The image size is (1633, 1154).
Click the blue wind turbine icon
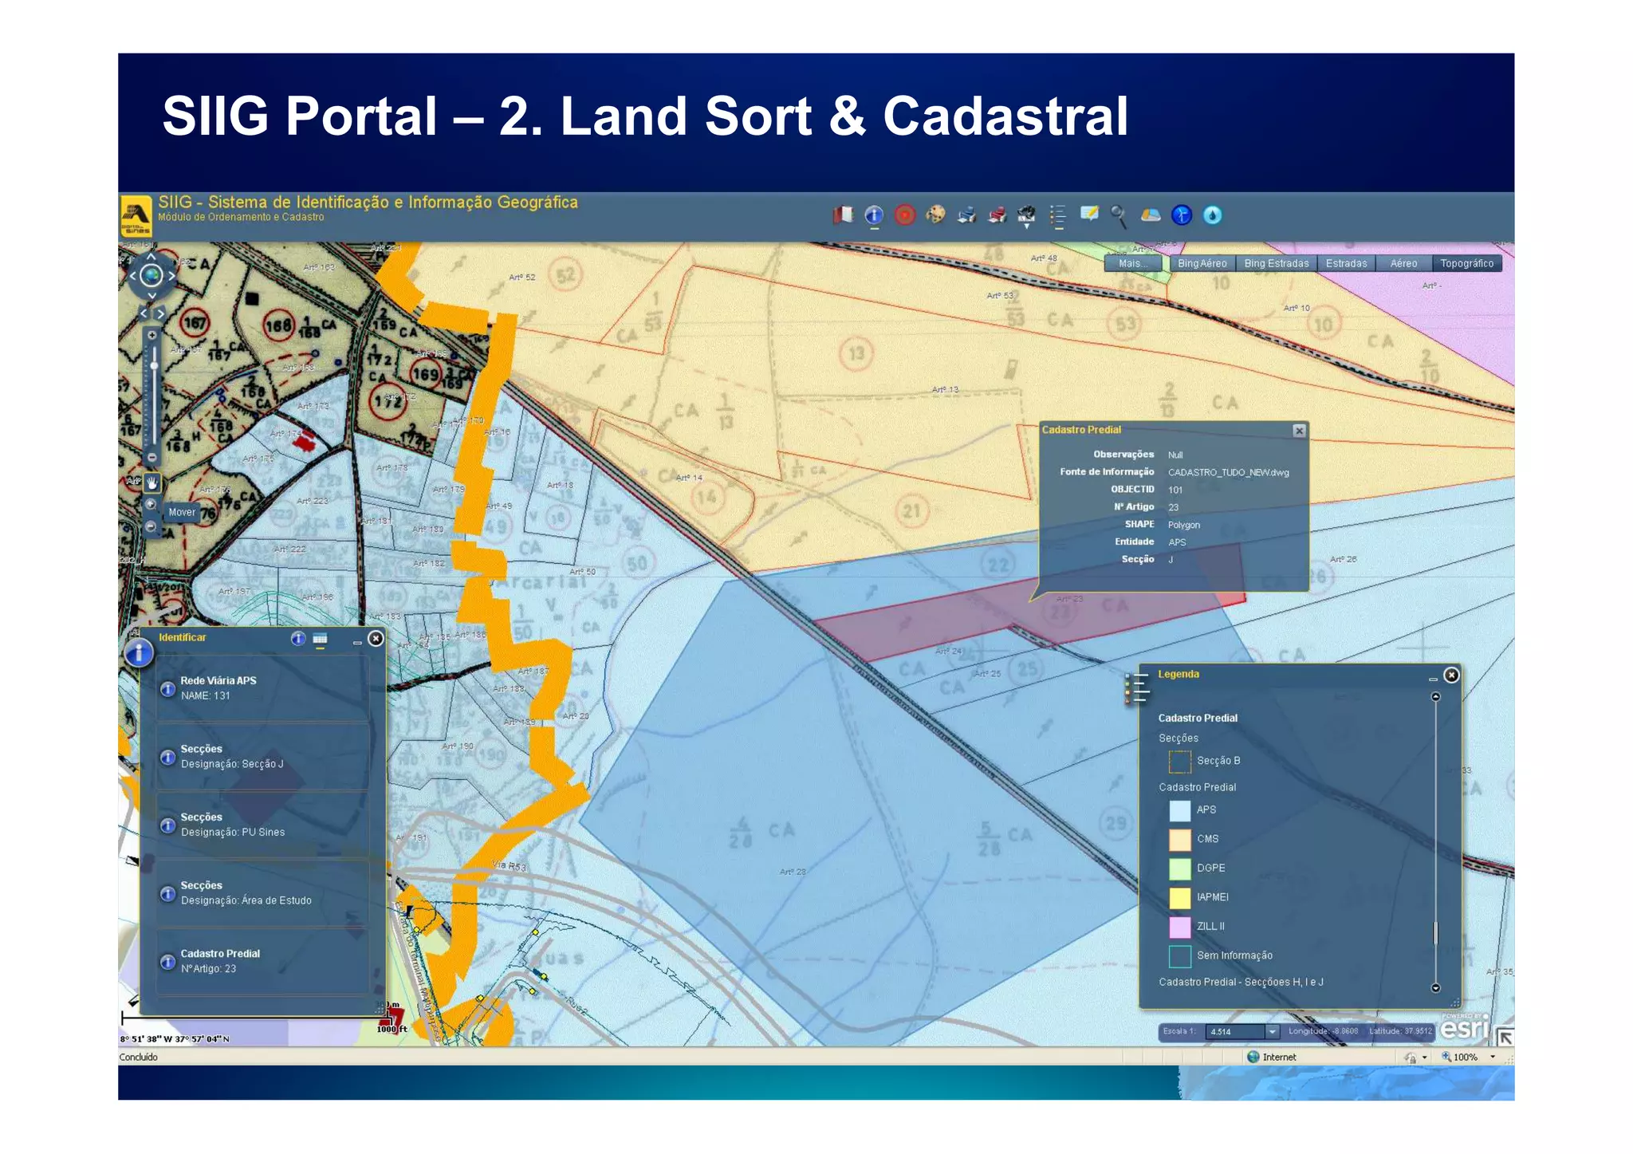1182,215
